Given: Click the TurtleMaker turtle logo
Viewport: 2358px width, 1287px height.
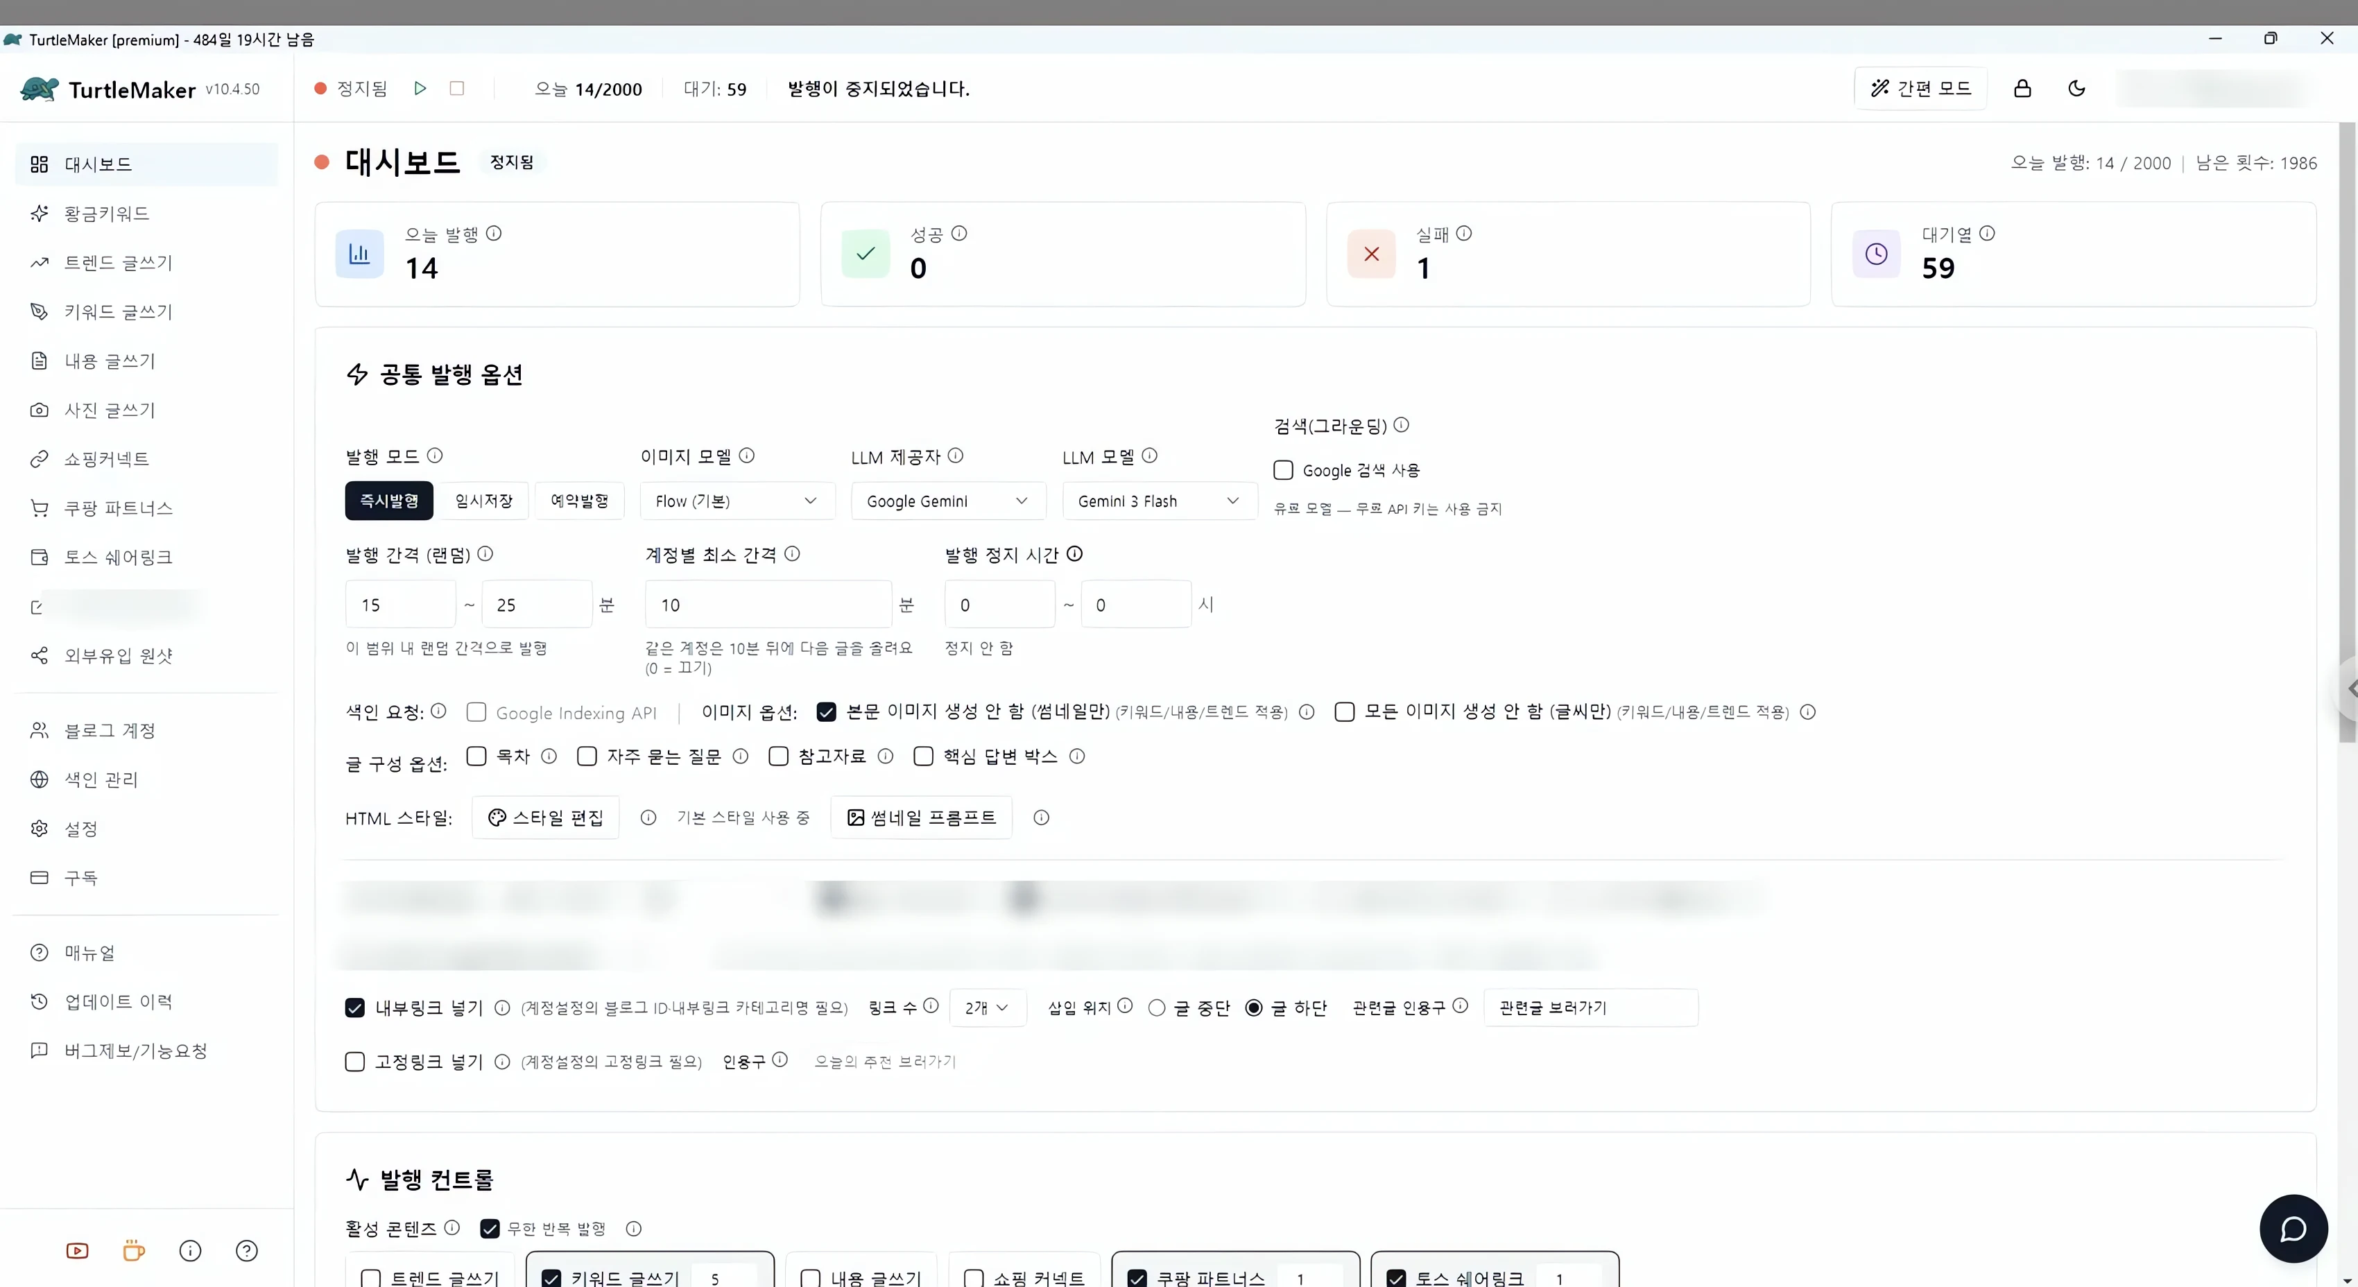Looking at the screenshot, I should 38,89.
